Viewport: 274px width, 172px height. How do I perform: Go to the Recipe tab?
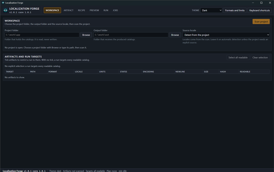tap(81, 10)
